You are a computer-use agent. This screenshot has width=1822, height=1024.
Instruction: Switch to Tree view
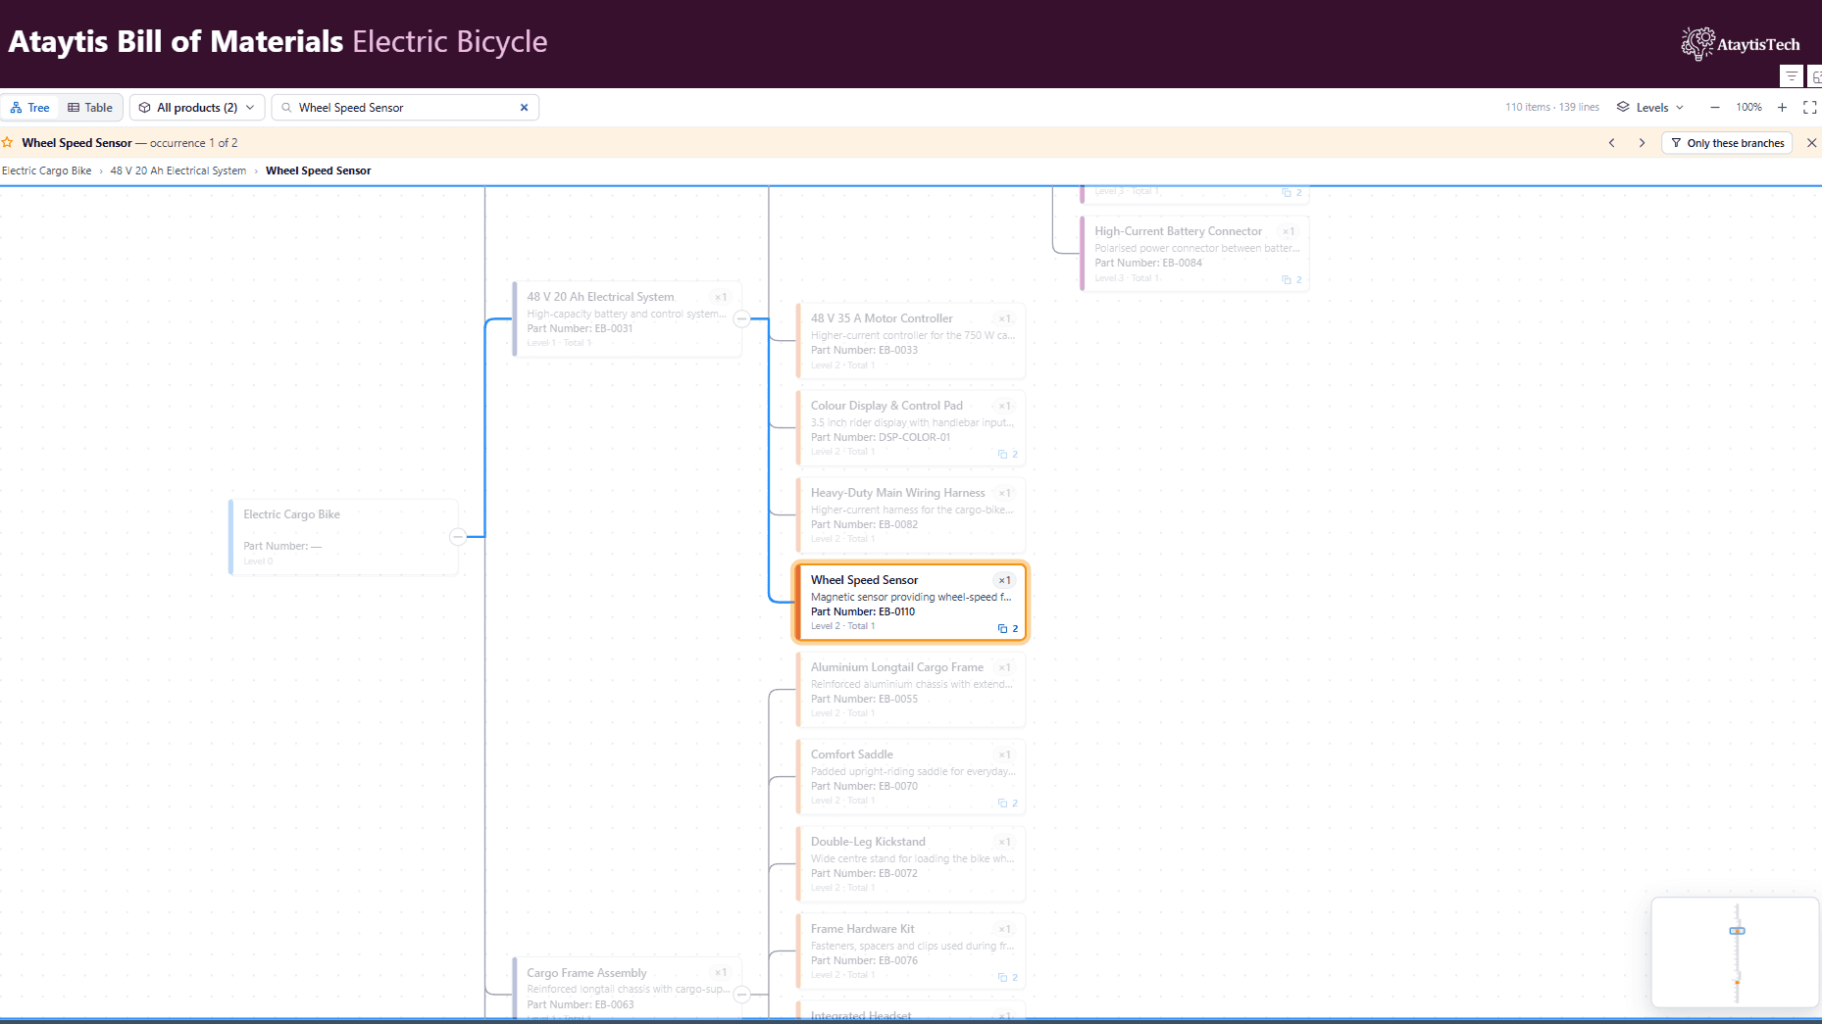coord(30,108)
